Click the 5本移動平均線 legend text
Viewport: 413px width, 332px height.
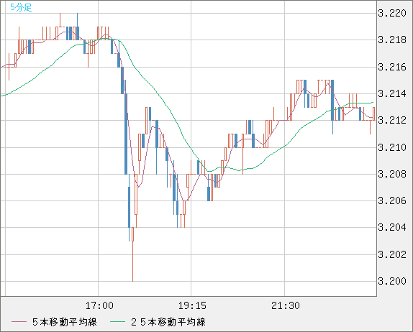click(65, 322)
